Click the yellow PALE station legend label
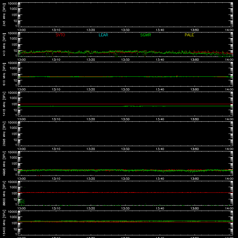 click(189, 35)
